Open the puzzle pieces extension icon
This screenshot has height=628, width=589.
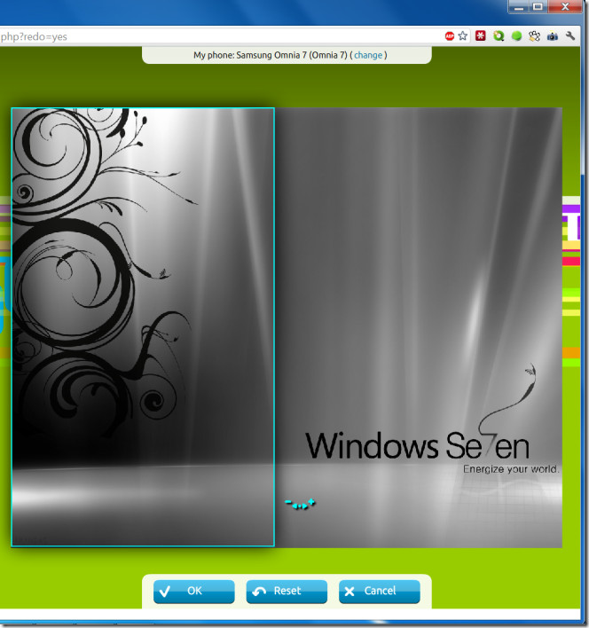535,36
